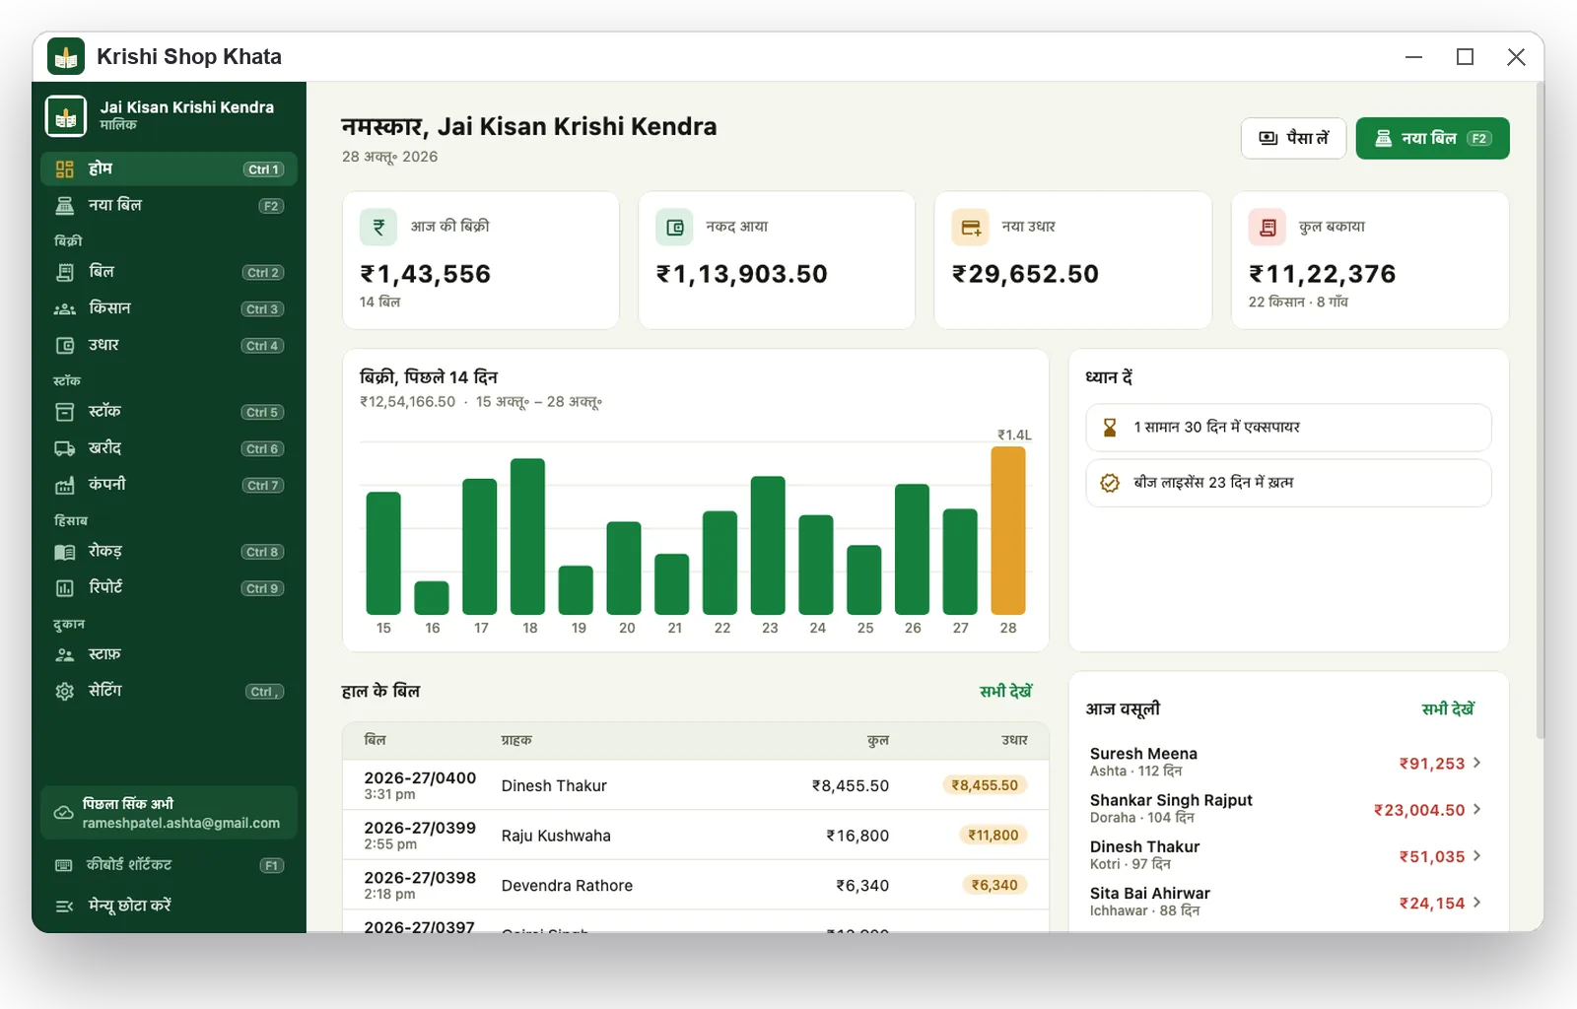Click the नया बिल sidebar icon
The image size is (1577, 1009).
click(64, 206)
